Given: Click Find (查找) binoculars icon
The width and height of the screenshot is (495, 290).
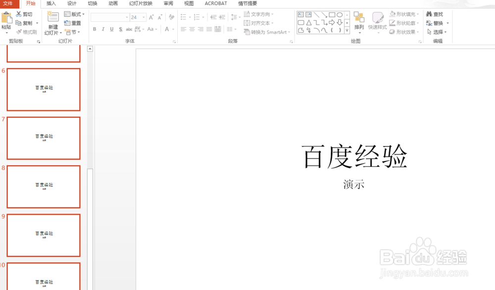Looking at the screenshot, I should [429, 14].
